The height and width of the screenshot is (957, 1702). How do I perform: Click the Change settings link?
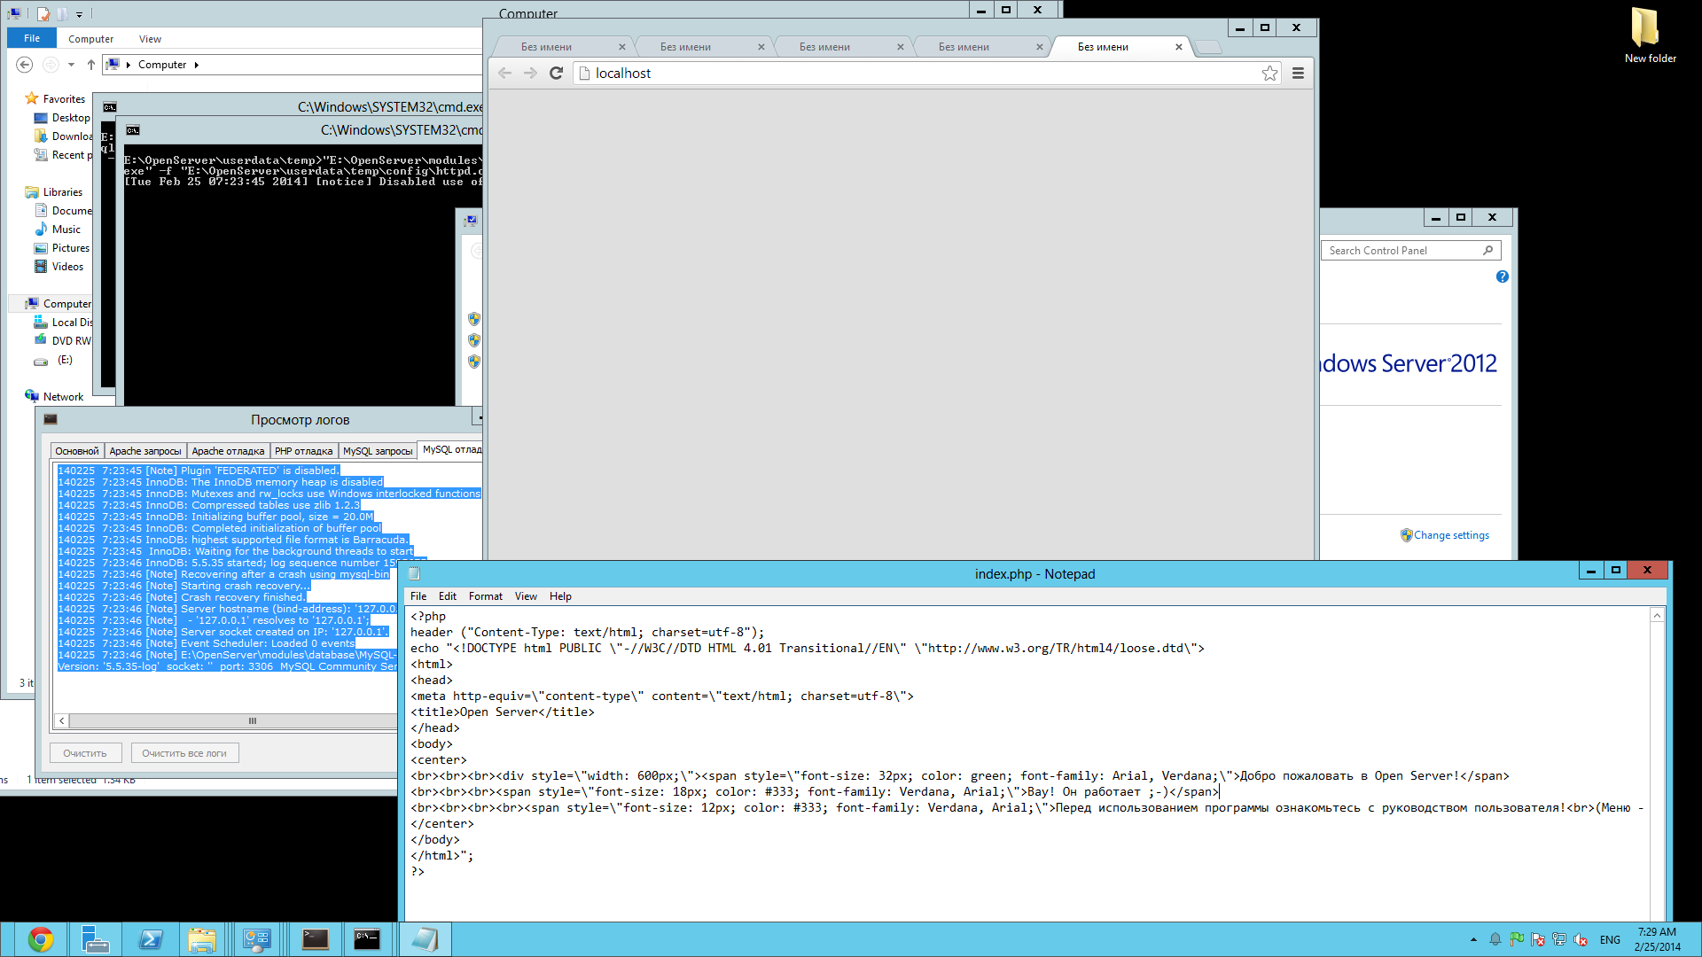pos(1451,535)
